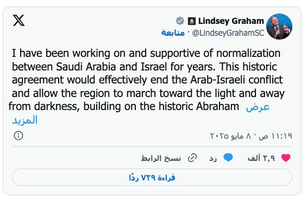
Task: Expand the tweet with عرض المزيد
Action: [x=258, y=107]
